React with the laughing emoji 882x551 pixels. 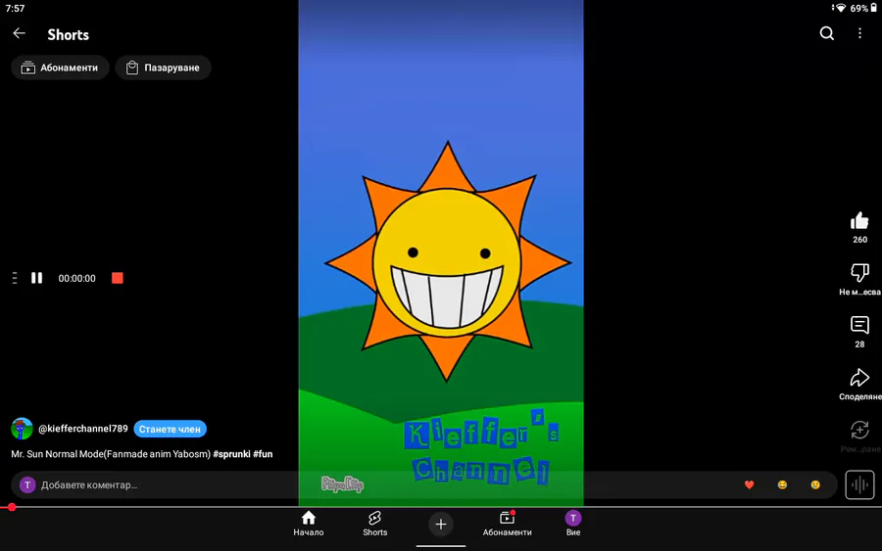(782, 484)
